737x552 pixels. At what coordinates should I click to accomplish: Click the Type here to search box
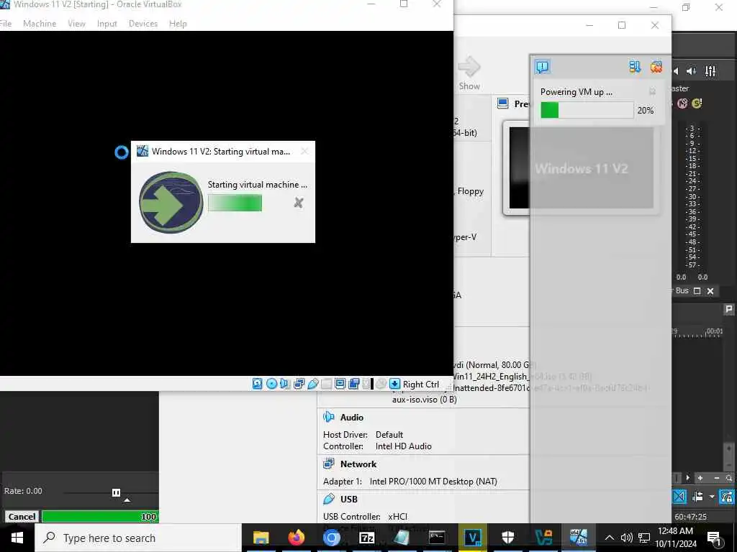click(137, 538)
